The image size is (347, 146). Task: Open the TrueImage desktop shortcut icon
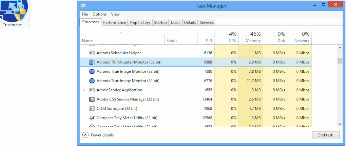(14, 13)
